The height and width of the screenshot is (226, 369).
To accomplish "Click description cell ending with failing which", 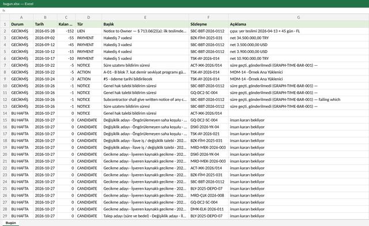I will 299,100.
